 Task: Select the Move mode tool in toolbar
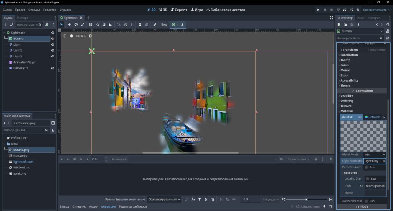69,25
